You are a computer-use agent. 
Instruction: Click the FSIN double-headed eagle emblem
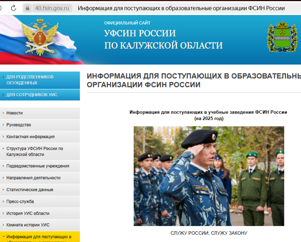(x=40, y=36)
